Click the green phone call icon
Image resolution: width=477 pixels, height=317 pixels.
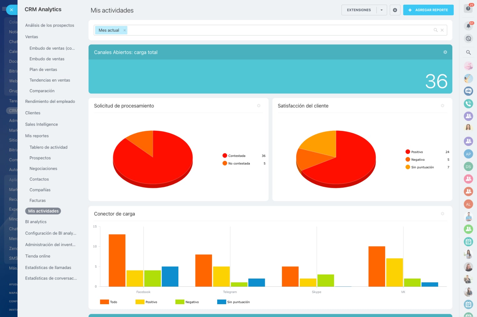coord(468,103)
